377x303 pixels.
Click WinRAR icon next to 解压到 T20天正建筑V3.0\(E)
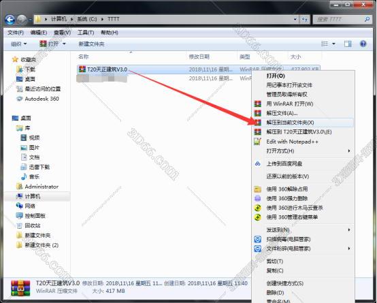tap(257, 132)
